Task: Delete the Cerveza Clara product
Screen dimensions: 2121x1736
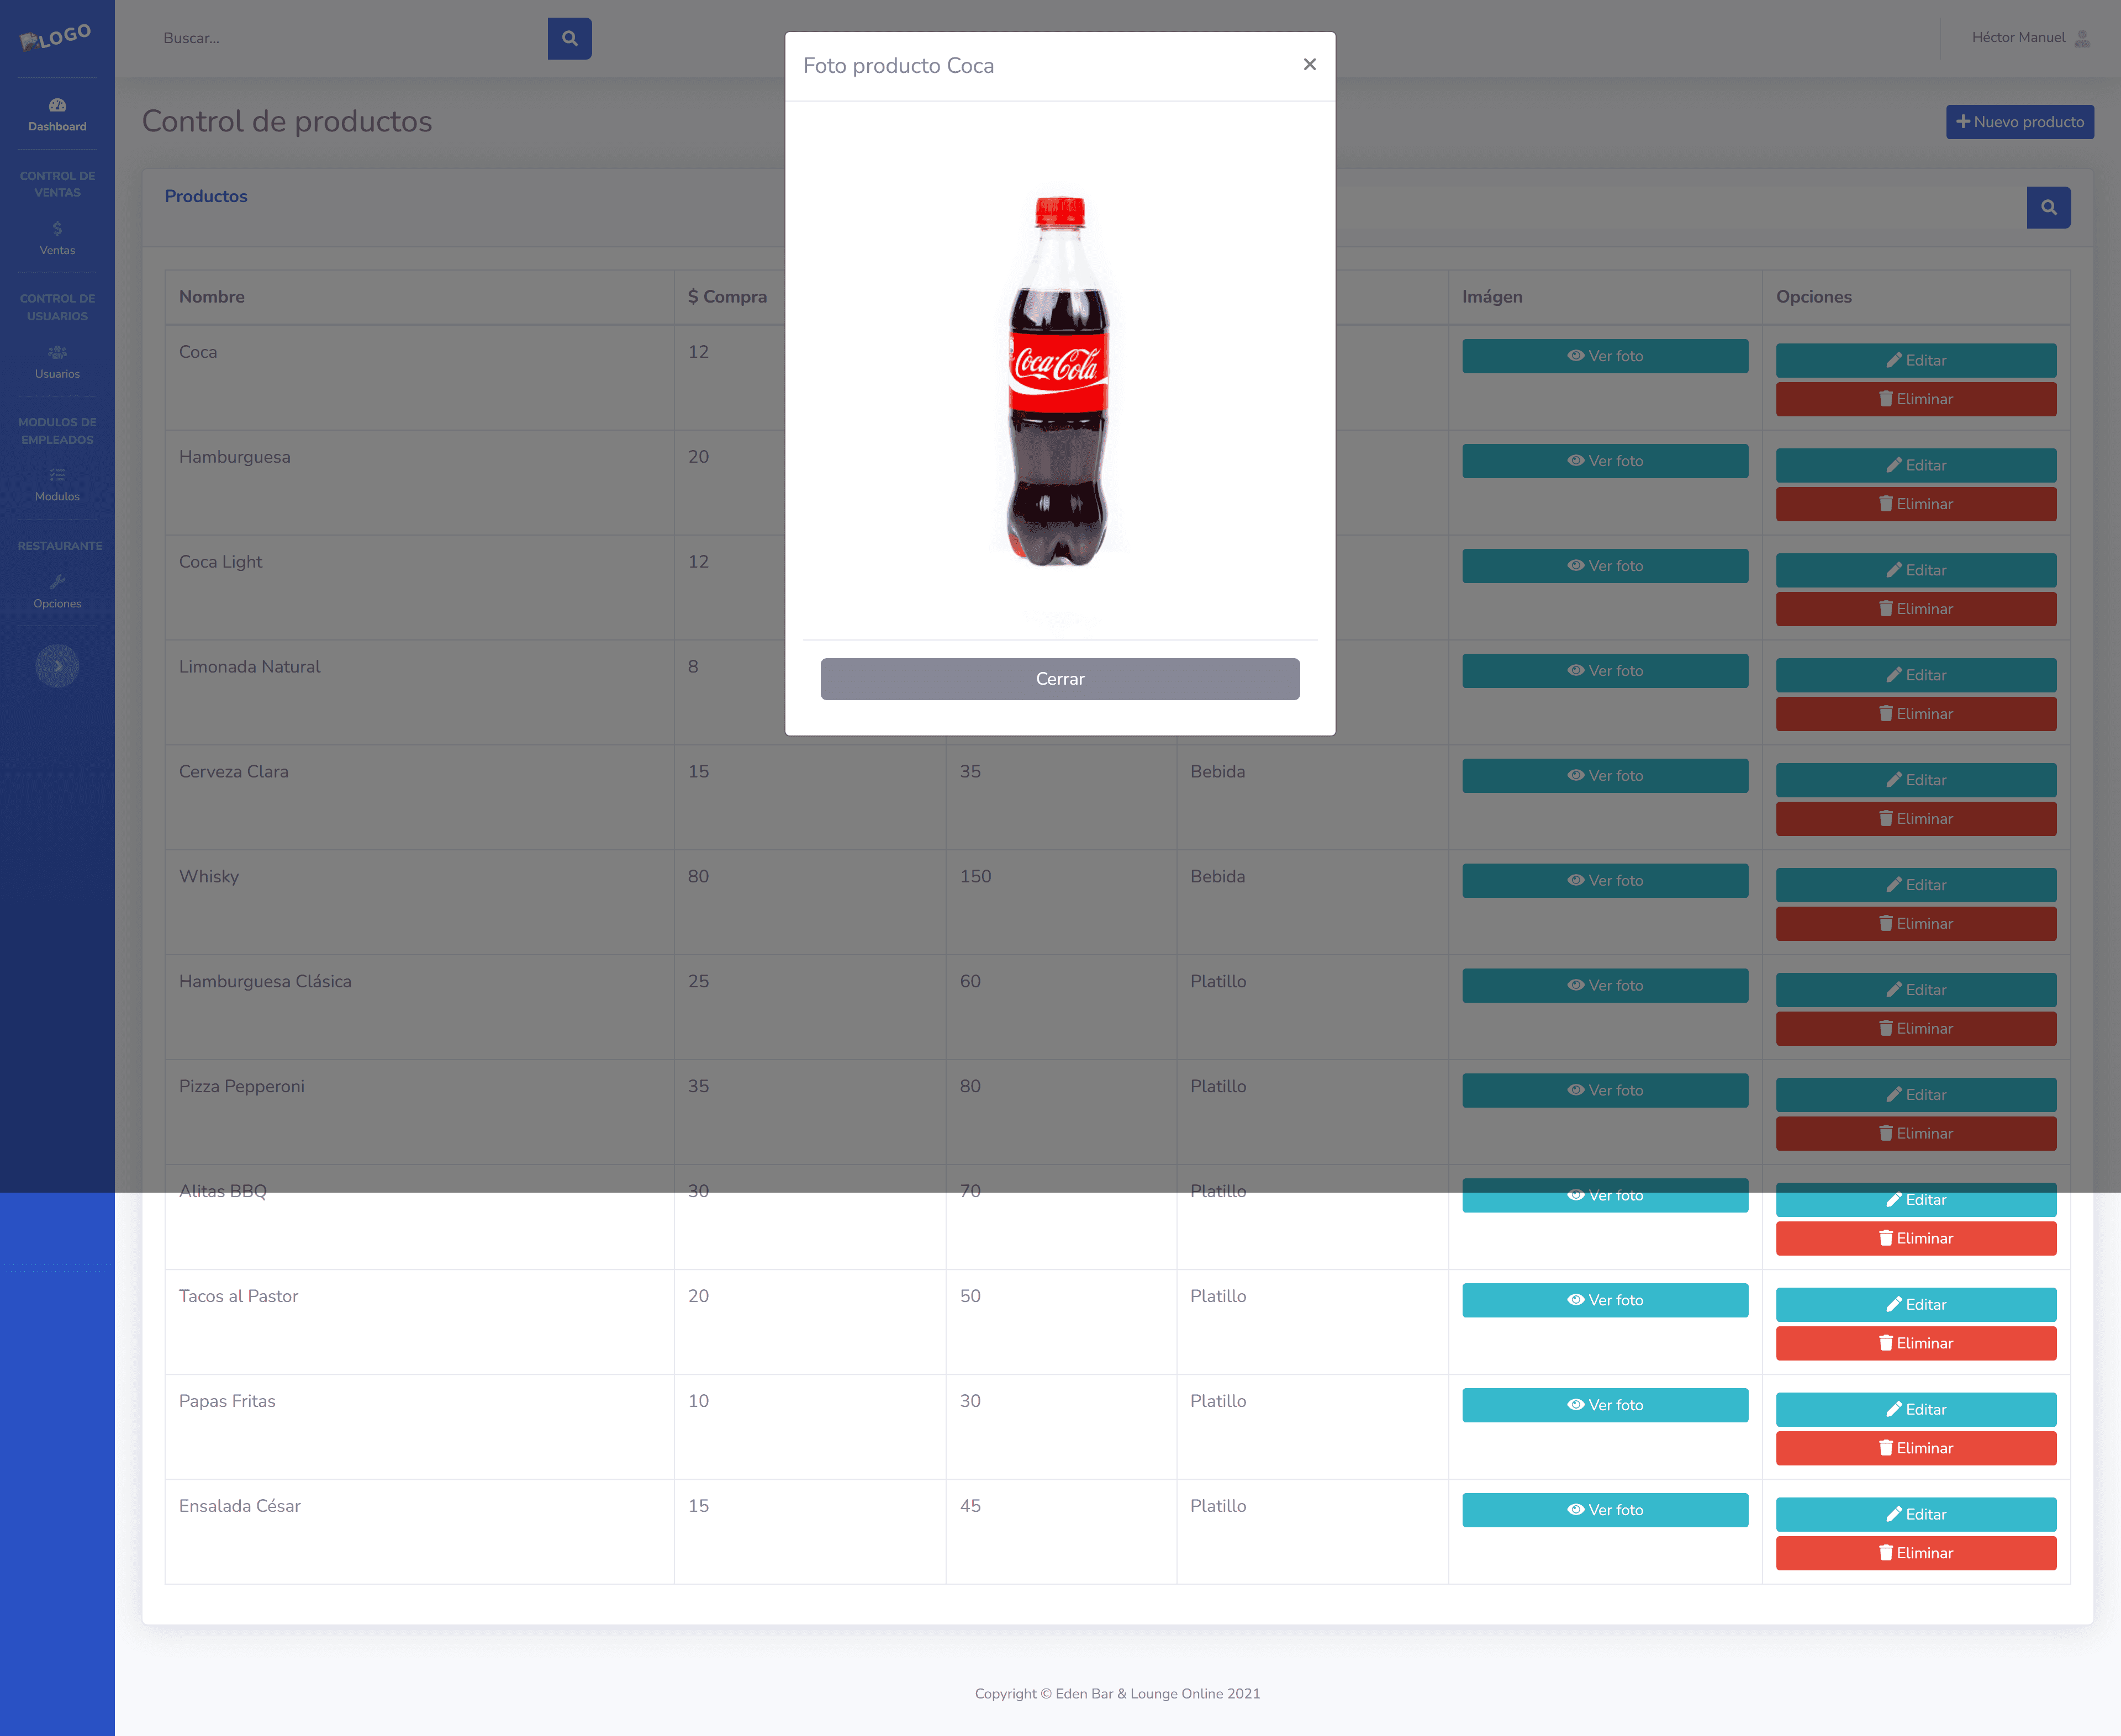Action: (1916, 819)
